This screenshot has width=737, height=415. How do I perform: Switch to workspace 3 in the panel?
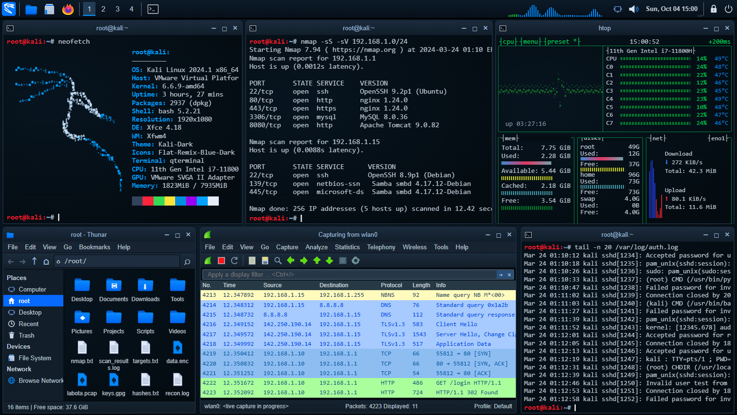pyautogui.click(x=118, y=9)
